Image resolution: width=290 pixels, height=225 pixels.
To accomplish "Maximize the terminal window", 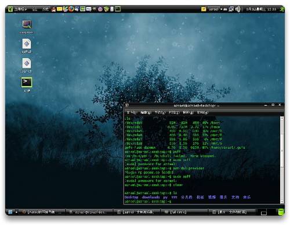I will coord(273,105).
